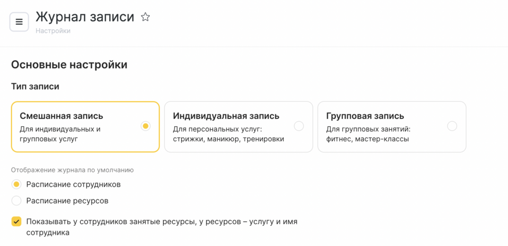The width and height of the screenshot is (508, 246).
Task: Select the Расписание ресурсов radio button
Action: pyautogui.click(x=16, y=201)
